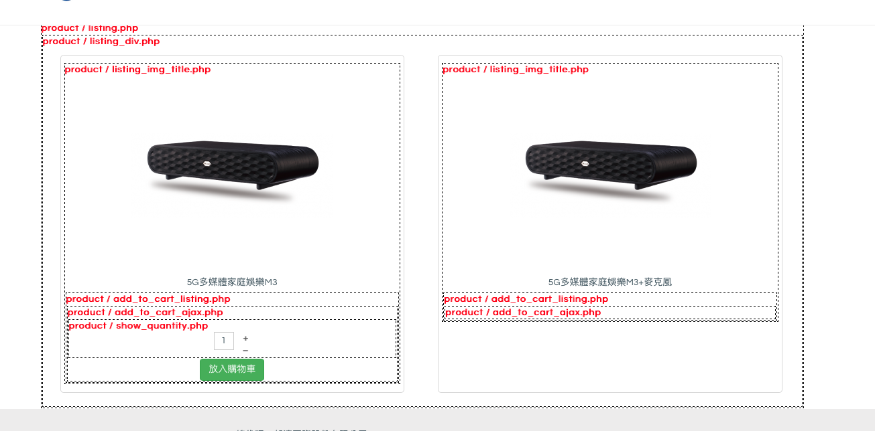Image resolution: width=875 pixels, height=431 pixels.
Task: Focus the quantity field showing 1
Action: (x=224, y=341)
